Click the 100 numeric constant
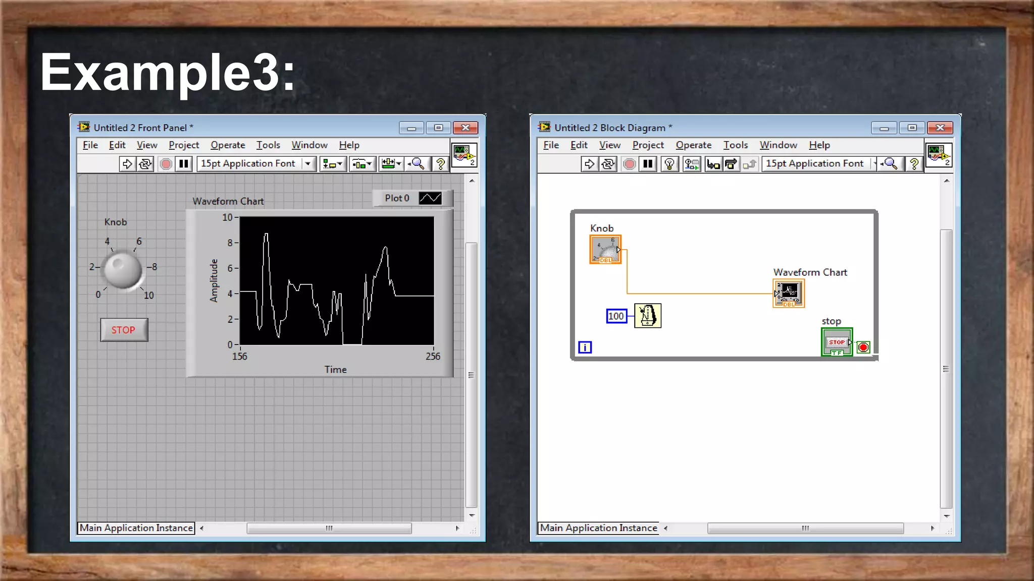Viewport: 1034px width, 581px height. click(616, 316)
